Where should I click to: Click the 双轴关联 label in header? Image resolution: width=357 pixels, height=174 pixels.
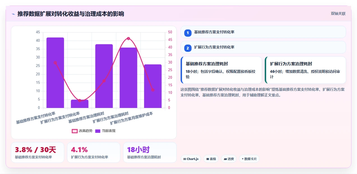(x=338, y=14)
